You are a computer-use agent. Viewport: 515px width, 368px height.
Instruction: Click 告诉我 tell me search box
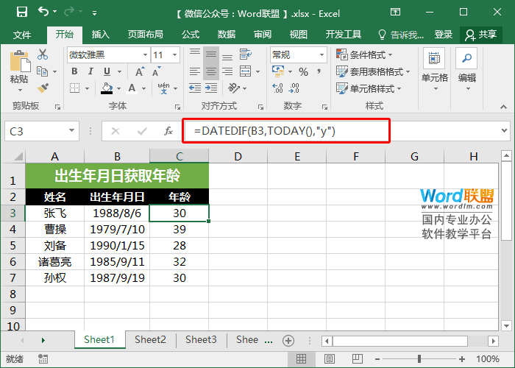(x=401, y=35)
